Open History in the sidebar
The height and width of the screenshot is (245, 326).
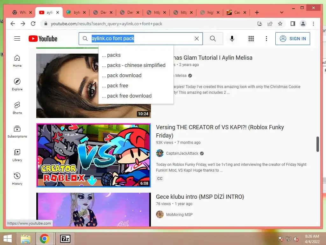[17, 179]
